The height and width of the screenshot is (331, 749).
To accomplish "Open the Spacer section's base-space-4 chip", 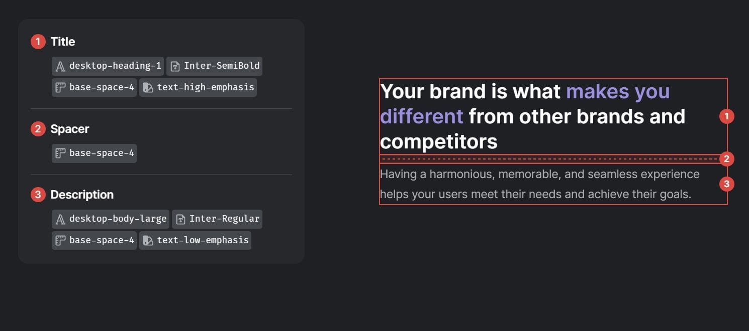I will pos(94,153).
